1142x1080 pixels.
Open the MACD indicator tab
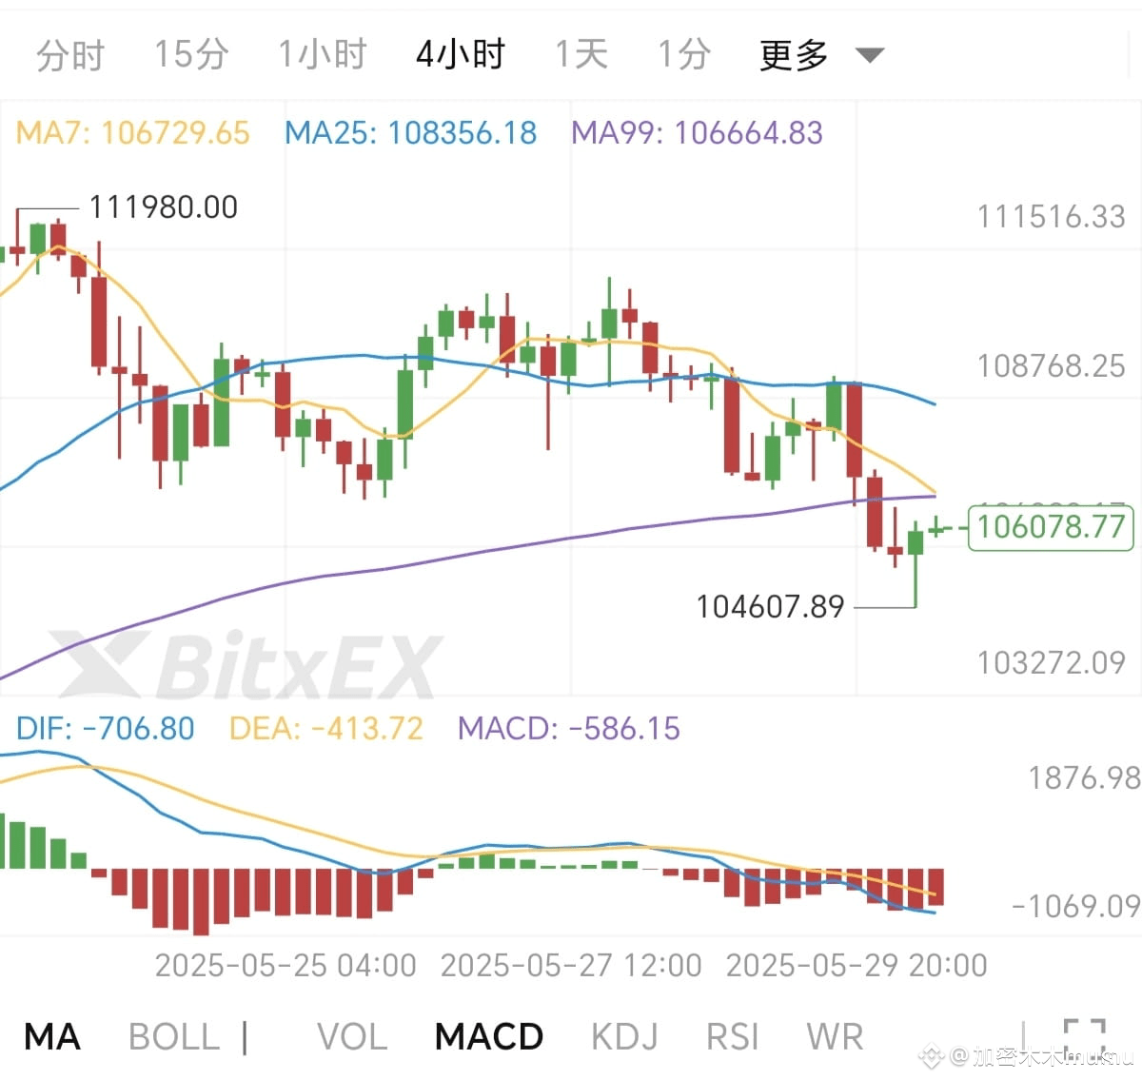(x=488, y=1036)
